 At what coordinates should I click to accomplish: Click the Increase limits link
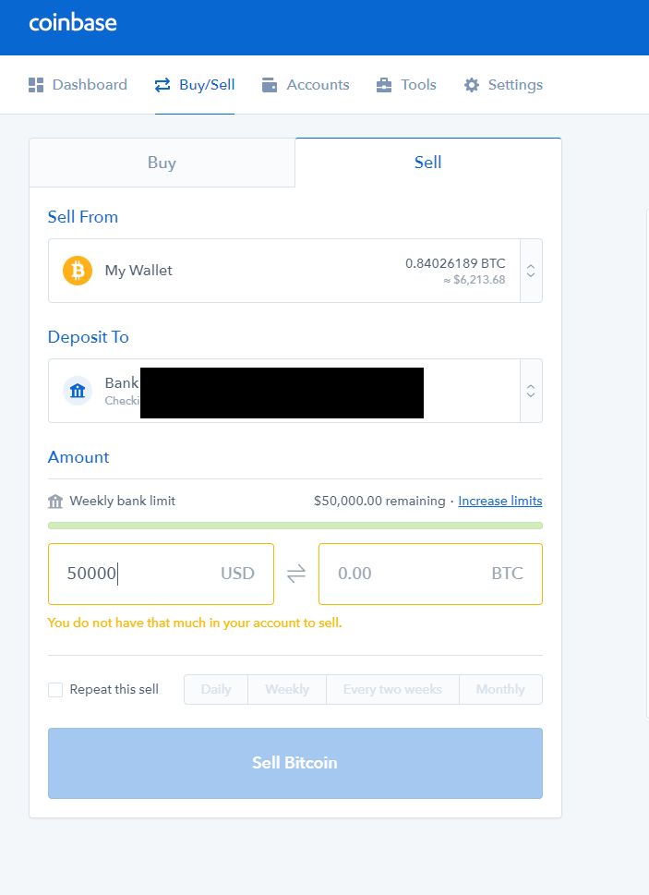pos(499,501)
